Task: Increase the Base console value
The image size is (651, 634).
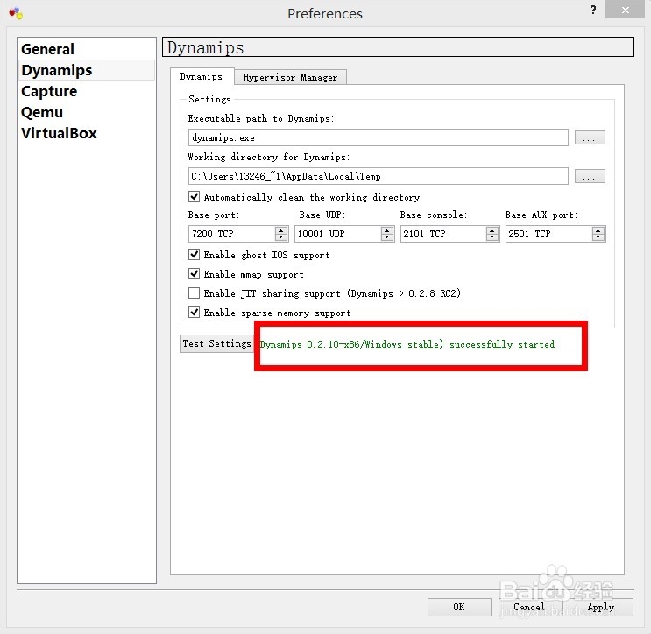Action: pos(492,230)
